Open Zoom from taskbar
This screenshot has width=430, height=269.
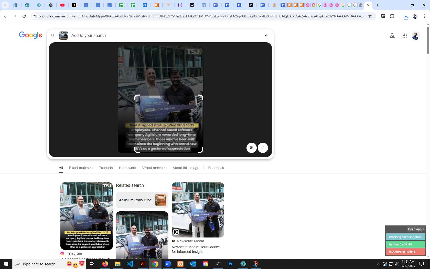coord(168,264)
